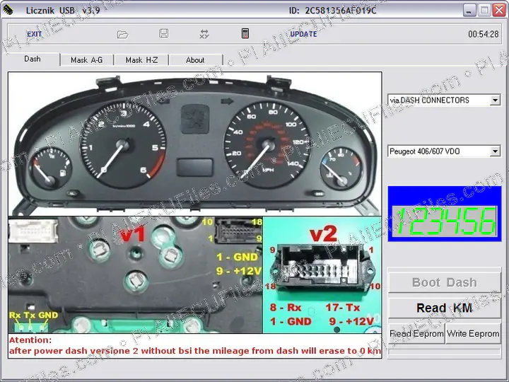Switch to the Dash tab
The height and width of the screenshot is (382, 509).
click(x=33, y=59)
